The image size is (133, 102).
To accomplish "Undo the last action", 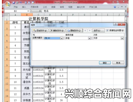I will point(21,3).
